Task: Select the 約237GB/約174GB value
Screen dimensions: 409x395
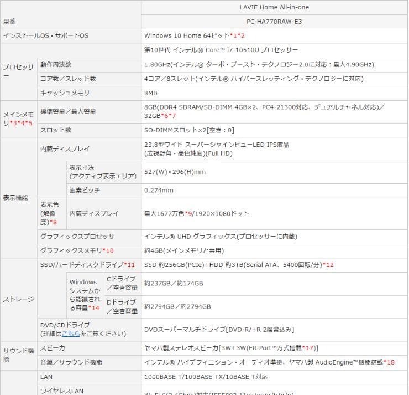Action: 174,284
